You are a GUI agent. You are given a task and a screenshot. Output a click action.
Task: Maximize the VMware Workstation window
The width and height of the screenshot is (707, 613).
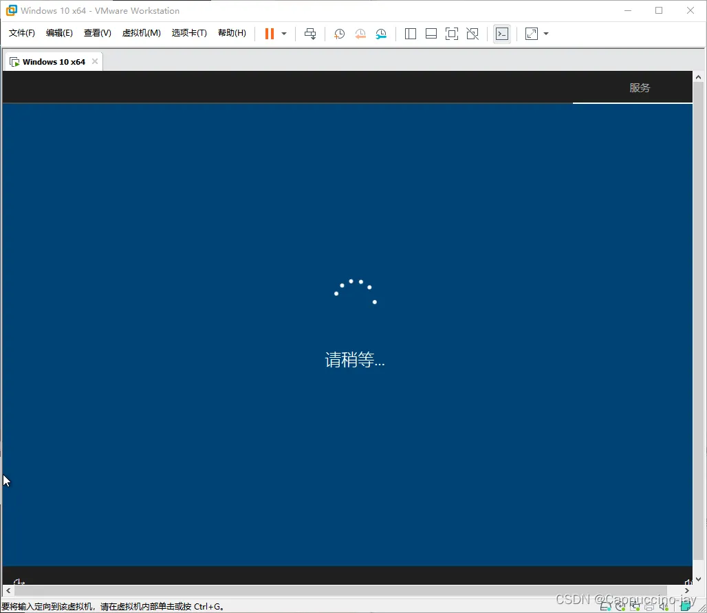click(659, 10)
